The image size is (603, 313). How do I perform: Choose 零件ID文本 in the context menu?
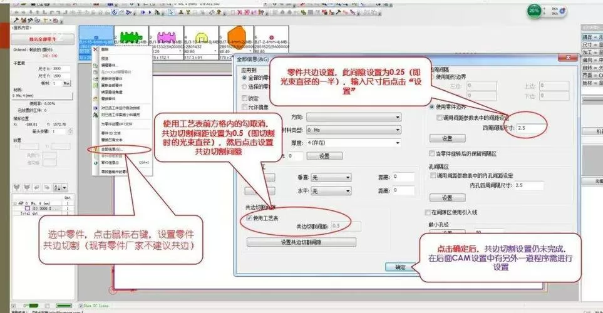pos(111,133)
